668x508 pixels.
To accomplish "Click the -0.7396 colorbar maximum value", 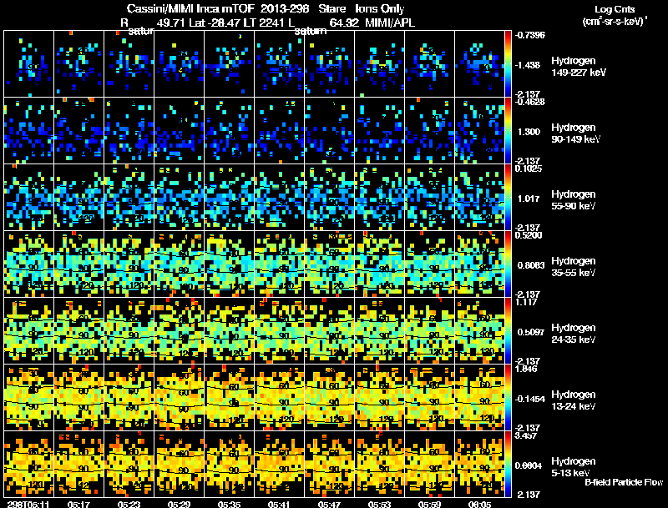I will pyautogui.click(x=529, y=35).
